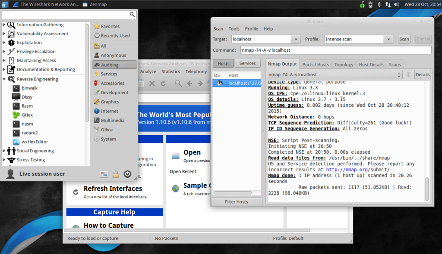The width and height of the screenshot is (442, 254).
Task: Expand the Target combo box dropdown
Action: click(296, 39)
